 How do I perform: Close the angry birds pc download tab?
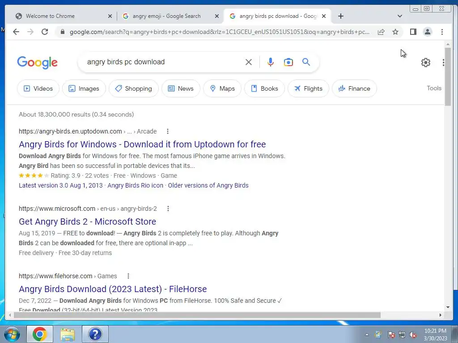point(324,16)
